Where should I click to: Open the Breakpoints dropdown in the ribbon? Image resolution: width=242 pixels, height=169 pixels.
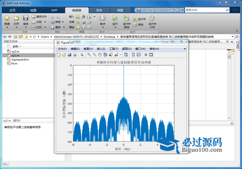103,24
